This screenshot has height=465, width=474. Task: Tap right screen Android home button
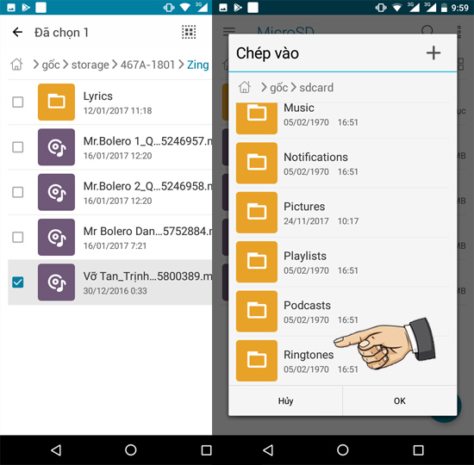point(342,449)
